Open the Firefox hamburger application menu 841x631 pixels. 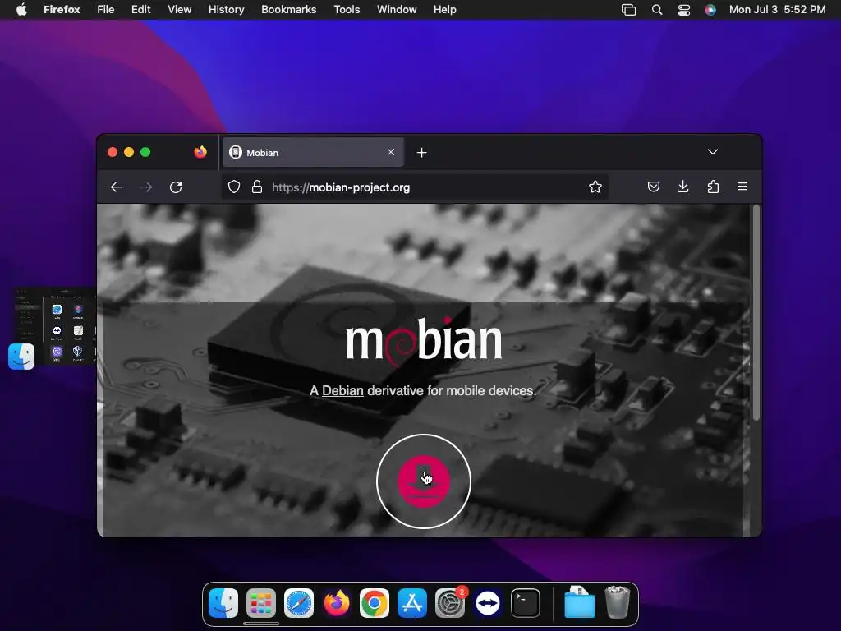pos(742,187)
